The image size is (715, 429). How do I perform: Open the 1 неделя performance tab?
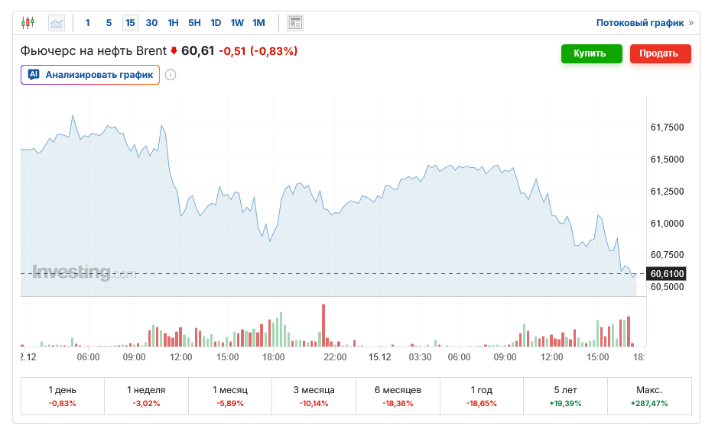146,395
